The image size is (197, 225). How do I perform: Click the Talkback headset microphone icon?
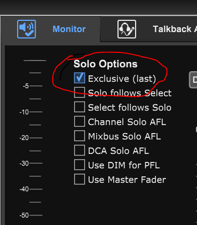[x=127, y=29]
